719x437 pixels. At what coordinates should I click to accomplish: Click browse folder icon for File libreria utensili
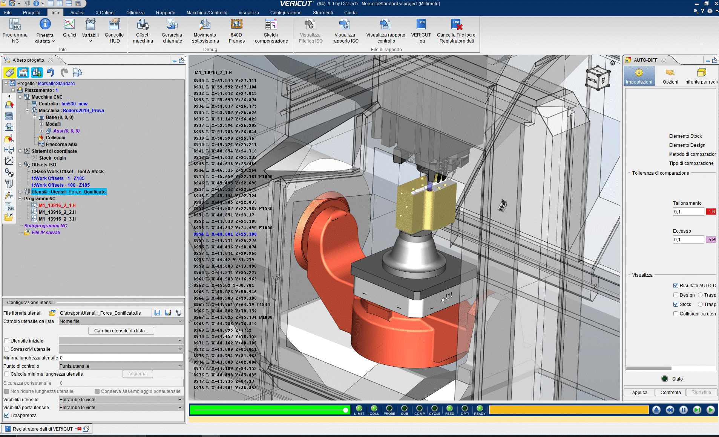tap(52, 313)
